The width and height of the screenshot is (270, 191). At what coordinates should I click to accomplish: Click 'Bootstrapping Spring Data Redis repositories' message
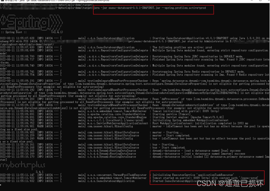(x=198, y=72)
